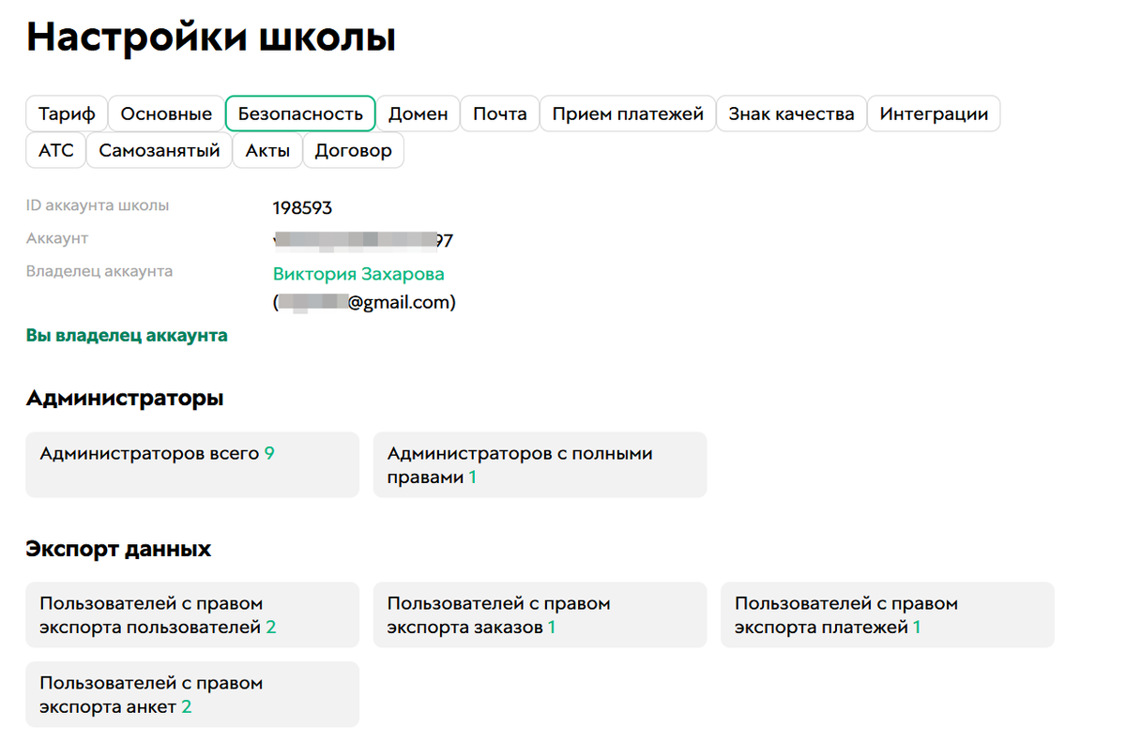Click the Администраторов всего card
Image resolution: width=1126 pixels, height=742 pixels.
[191, 464]
